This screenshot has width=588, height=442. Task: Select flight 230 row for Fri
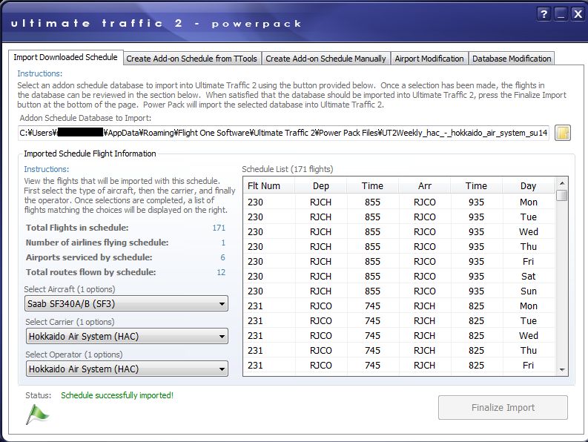click(399, 262)
